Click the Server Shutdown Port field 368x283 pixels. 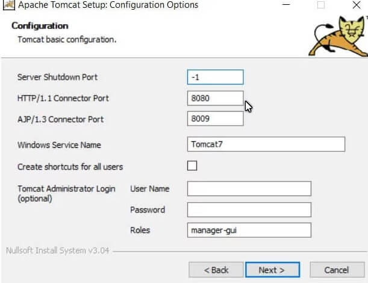pyautogui.click(x=215, y=77)
